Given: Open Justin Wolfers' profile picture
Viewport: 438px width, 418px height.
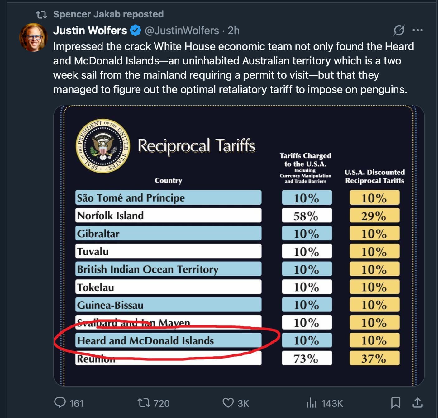Looking at the screenshot, I should (x=33, y=37).
